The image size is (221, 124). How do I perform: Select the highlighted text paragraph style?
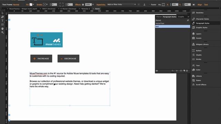tap(173, 27)
